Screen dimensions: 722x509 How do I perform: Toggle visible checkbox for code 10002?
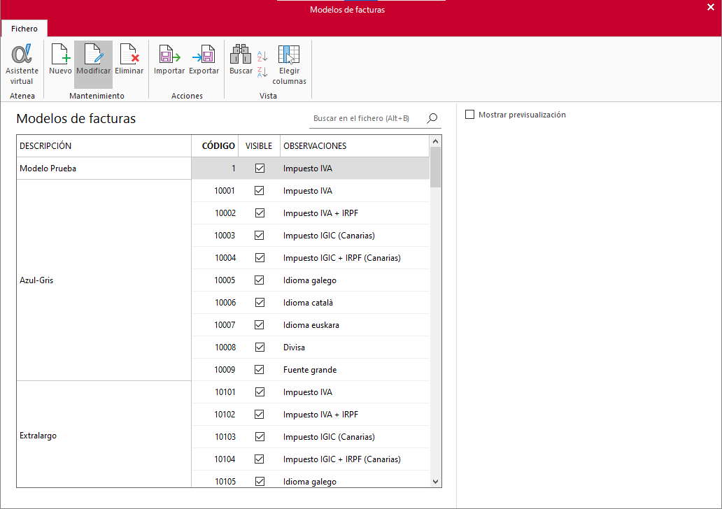pos(260,213)
